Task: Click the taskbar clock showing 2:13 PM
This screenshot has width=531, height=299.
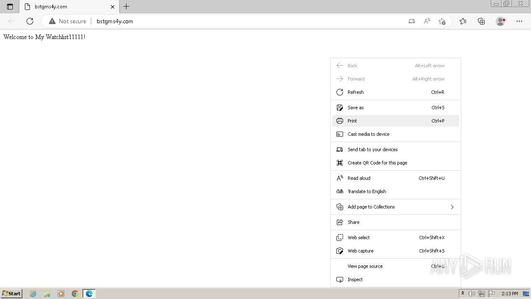Action: [x=509, y=294]
